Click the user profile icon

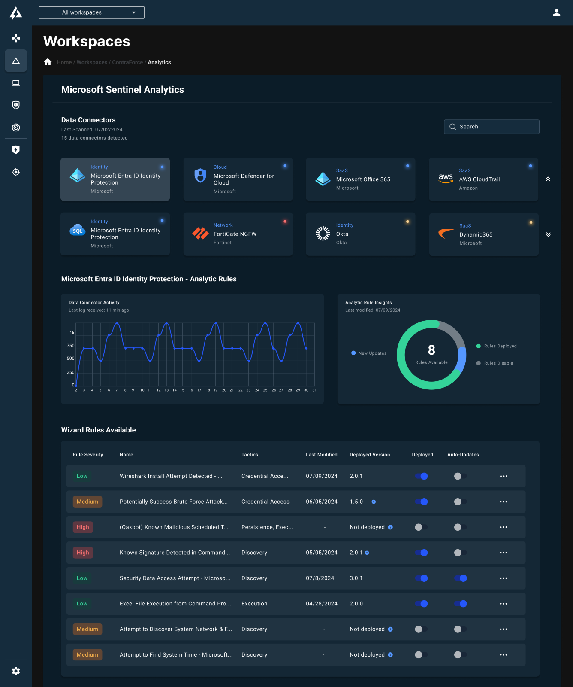556,13
